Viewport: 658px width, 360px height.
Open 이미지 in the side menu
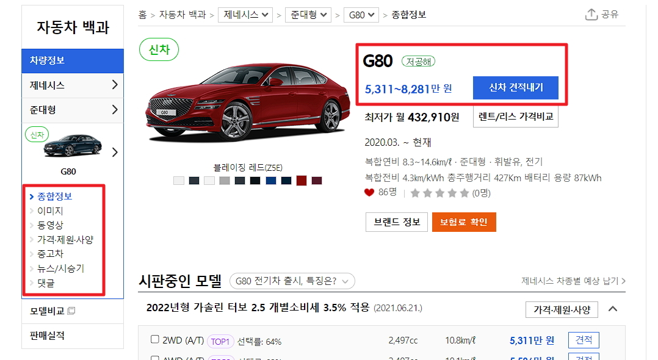50,211
